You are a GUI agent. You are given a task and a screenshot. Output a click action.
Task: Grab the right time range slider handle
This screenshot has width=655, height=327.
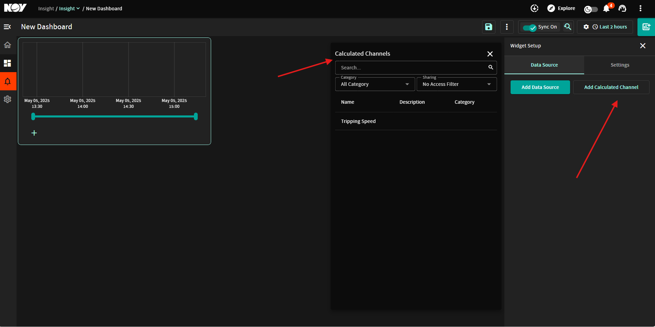(x=196, y=116)
